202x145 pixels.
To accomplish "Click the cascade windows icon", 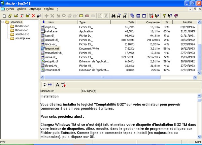I will point(132,16).
